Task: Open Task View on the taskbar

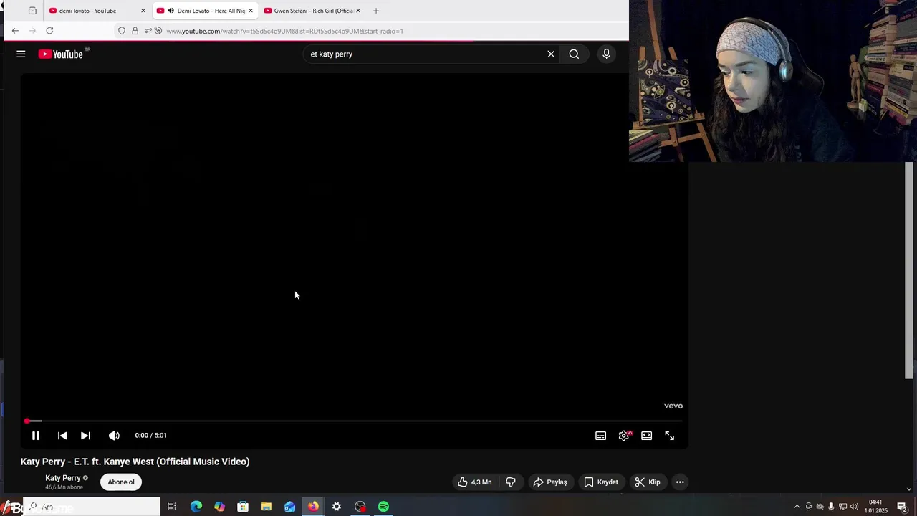Action: click(172, 507)
